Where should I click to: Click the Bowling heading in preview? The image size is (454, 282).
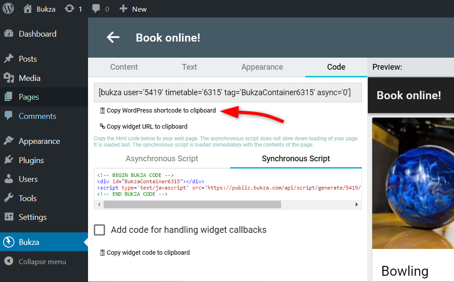pos(404,271)
